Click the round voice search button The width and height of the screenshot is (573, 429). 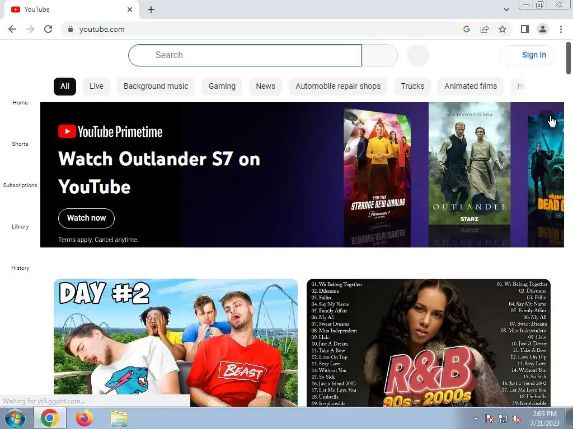417,55
